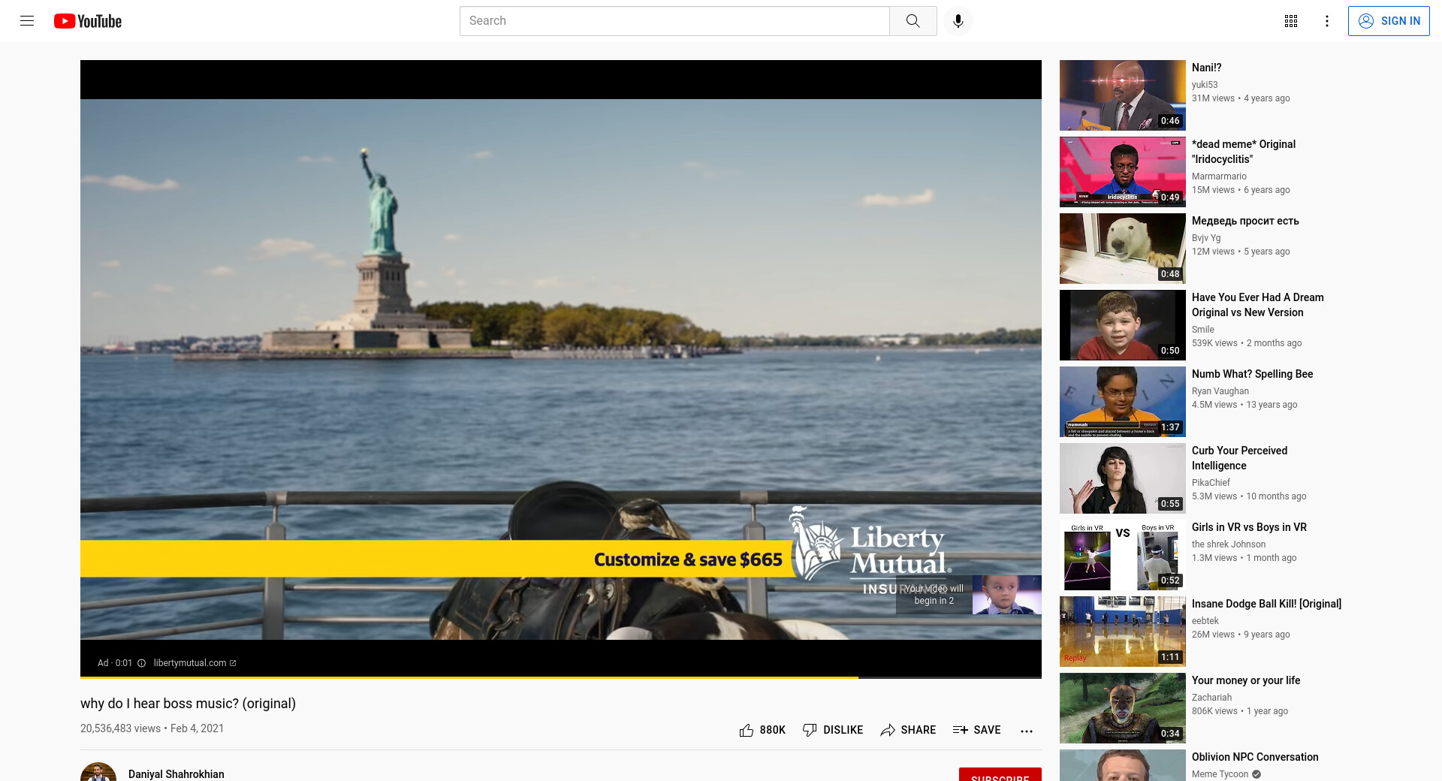Screen dimensions: 1442x781
Task: Click the Meme Tycoon channel name
Action: (1220, 774)
